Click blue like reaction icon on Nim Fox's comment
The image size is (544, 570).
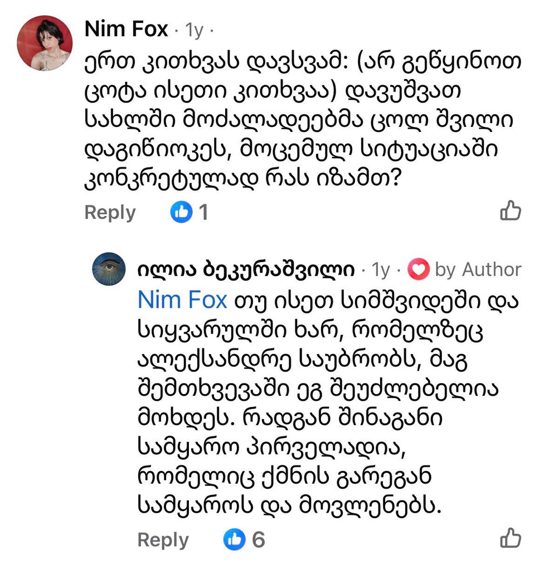click(181, 212)
